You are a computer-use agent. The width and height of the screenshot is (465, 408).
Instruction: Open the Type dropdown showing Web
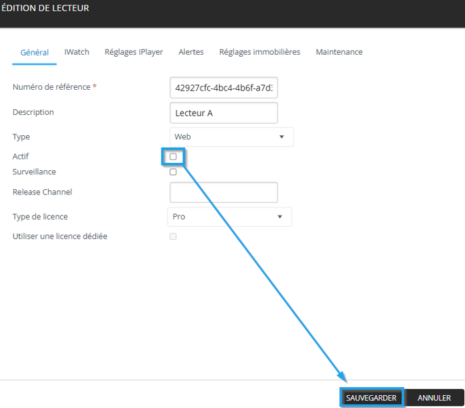[x=232, y=137]
